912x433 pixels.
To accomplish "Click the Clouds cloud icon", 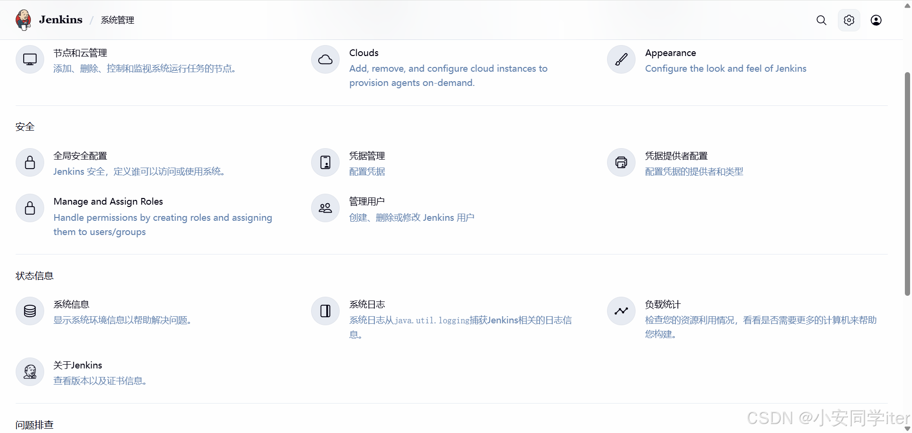I will [325, 59].
